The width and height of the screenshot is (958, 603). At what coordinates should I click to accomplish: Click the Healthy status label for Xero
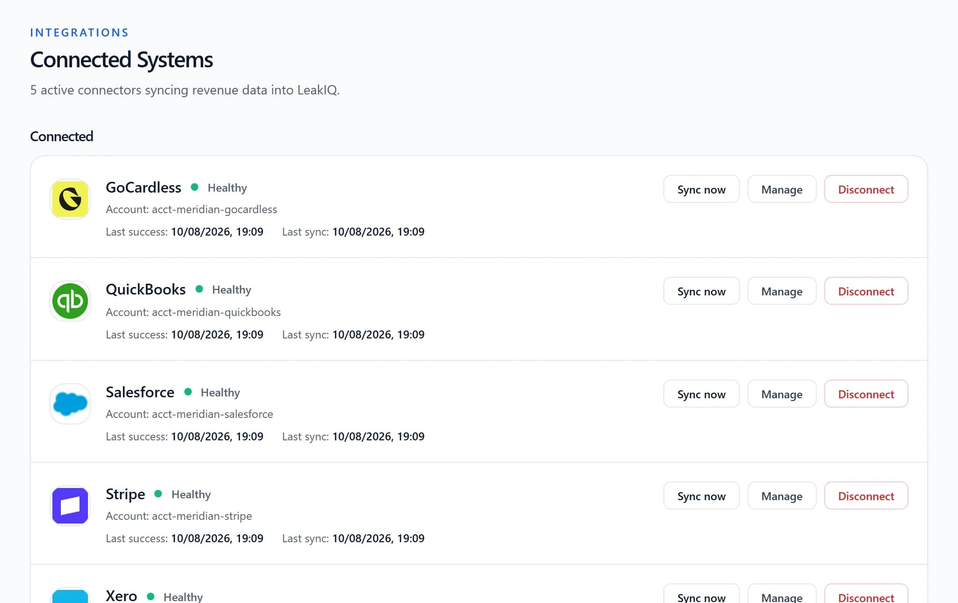183,597
